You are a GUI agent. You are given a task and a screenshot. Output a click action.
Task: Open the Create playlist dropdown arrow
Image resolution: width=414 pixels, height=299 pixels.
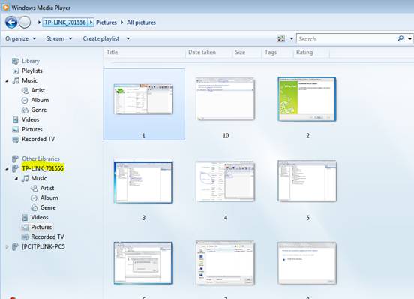128,38
